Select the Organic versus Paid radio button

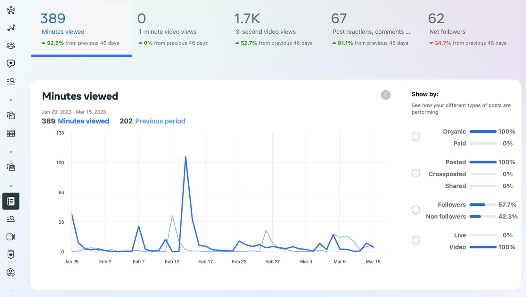pyautogui.click(x=416, y=137)
